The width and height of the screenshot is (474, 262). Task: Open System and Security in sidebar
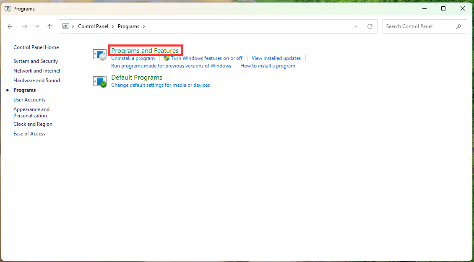pyautogui.click(x=36, y=61)
